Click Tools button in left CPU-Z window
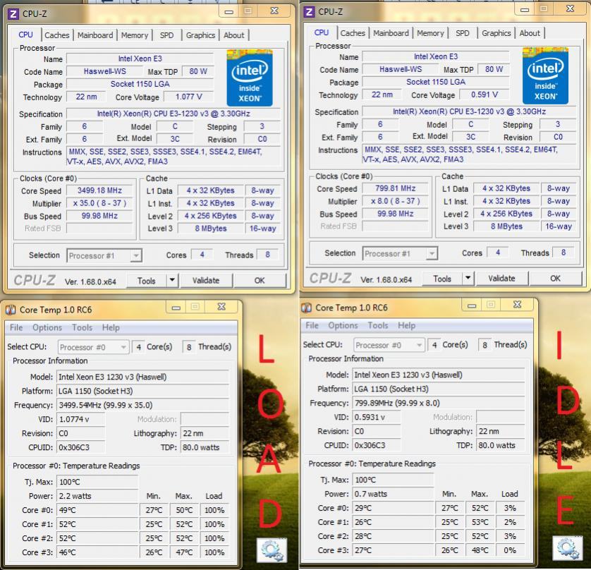The width and height of the screenshot is (591, 570). pyautogui.click(x=146, y=281)
